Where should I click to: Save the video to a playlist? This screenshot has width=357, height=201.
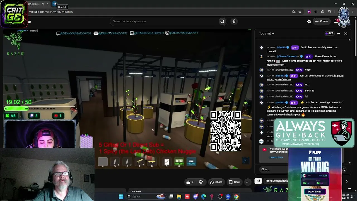click(234, 182)
